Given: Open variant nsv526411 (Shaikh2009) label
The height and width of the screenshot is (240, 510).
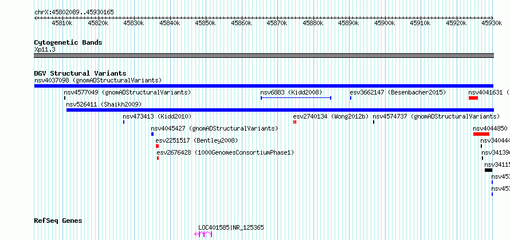Looking at the screenshot, I should [x=104, y=104].
